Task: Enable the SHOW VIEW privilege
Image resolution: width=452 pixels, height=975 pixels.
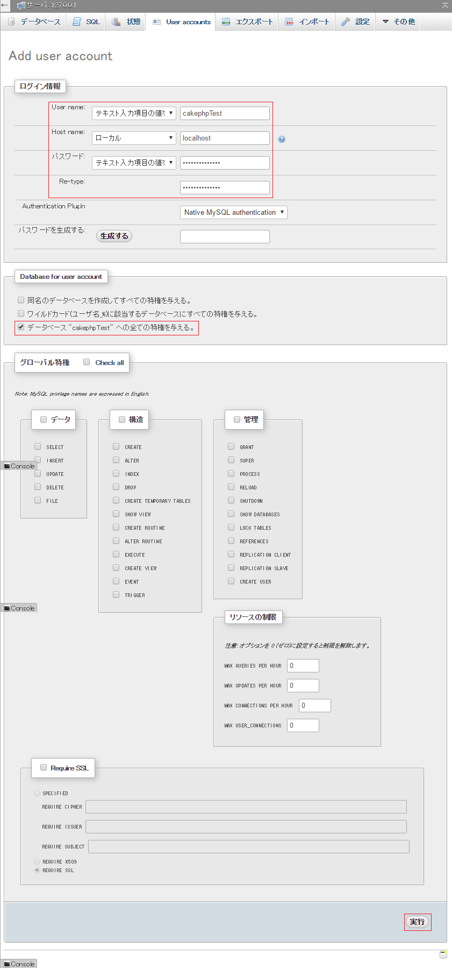Action: (x=116, y=514)
